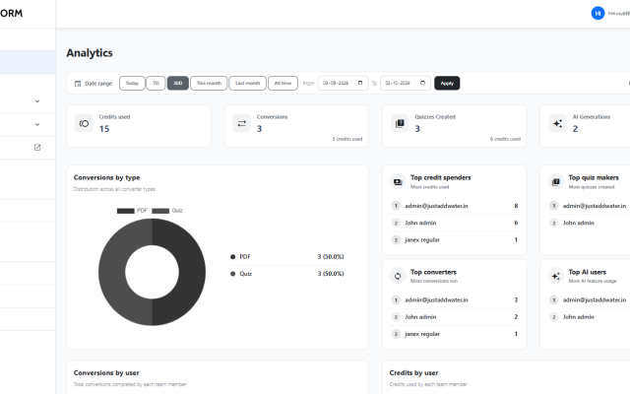Click the Credits by user heading
The width and height of the screenshot is (630, 394).
click(413, 373)
